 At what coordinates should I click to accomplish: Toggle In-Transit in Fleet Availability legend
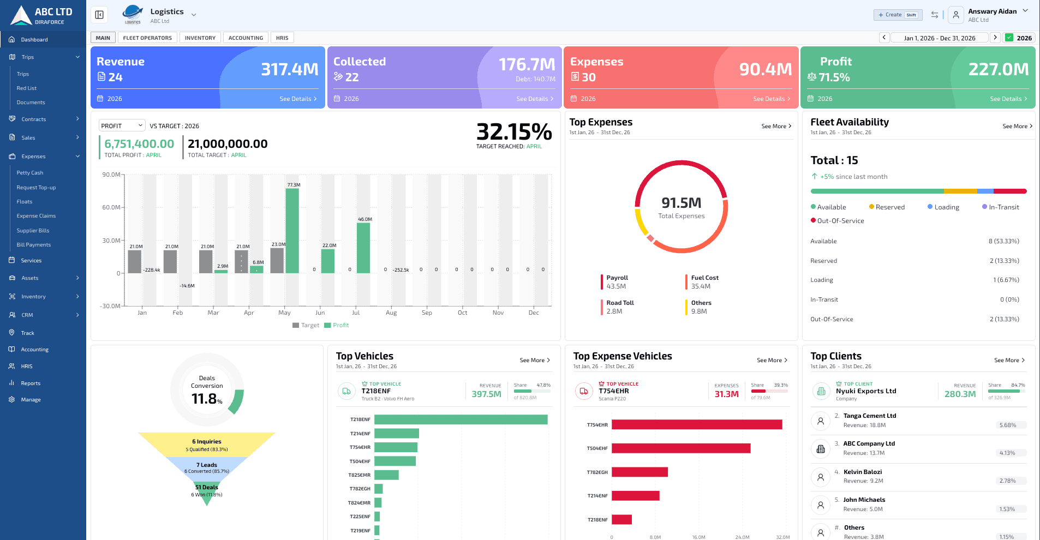1001,207
